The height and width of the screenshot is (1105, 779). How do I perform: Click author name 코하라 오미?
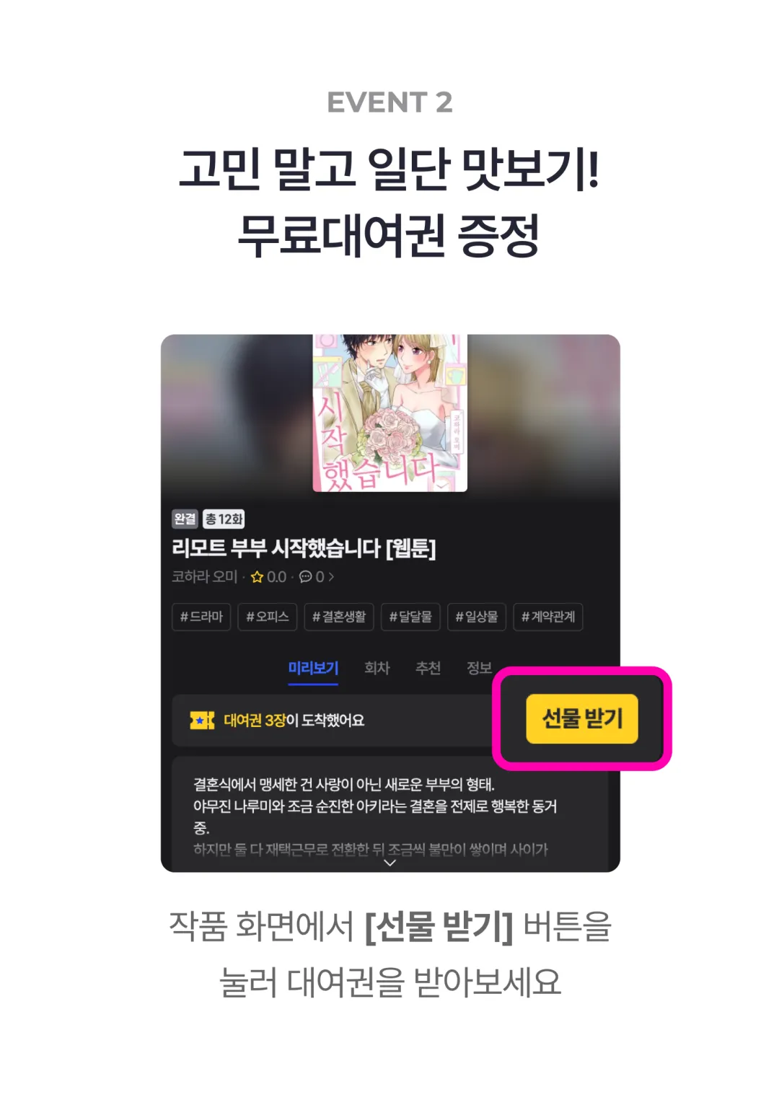coord(205,577)
